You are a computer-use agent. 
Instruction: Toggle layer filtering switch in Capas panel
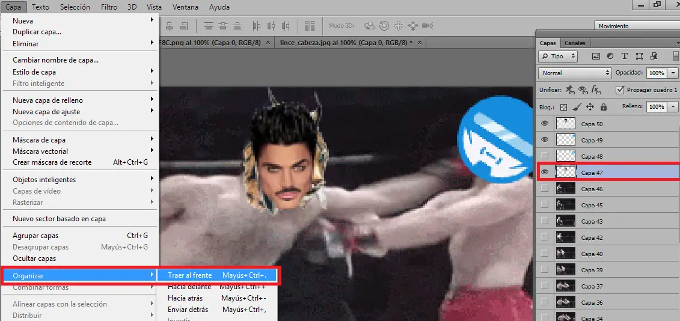pos(676,56)
